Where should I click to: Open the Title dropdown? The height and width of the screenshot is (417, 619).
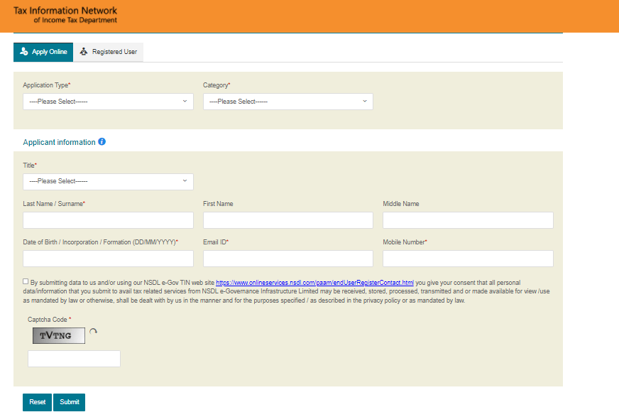(x=108, y=181)
